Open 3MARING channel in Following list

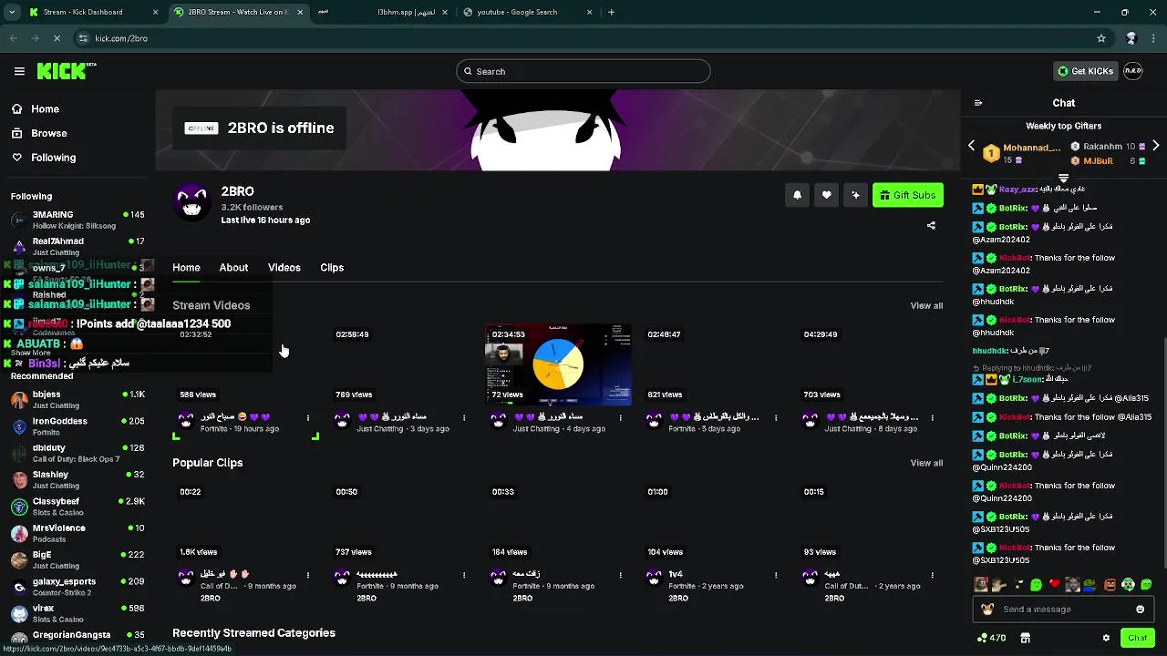(x=77, y=220)
